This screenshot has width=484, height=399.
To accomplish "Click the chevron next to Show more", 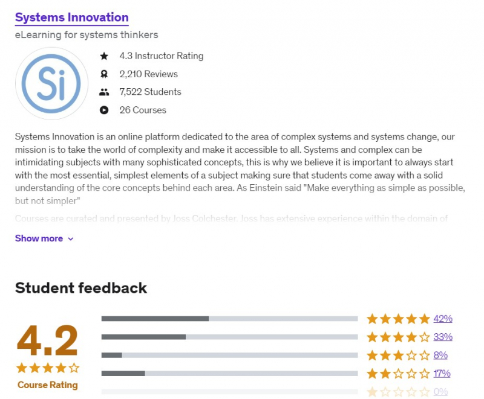I will pyautogui.click(x=71, y=239).
